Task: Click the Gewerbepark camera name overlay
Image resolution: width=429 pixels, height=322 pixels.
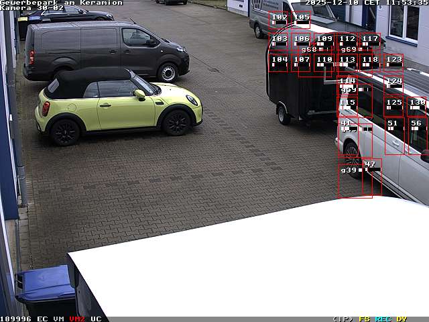Action: pos(61,3)
